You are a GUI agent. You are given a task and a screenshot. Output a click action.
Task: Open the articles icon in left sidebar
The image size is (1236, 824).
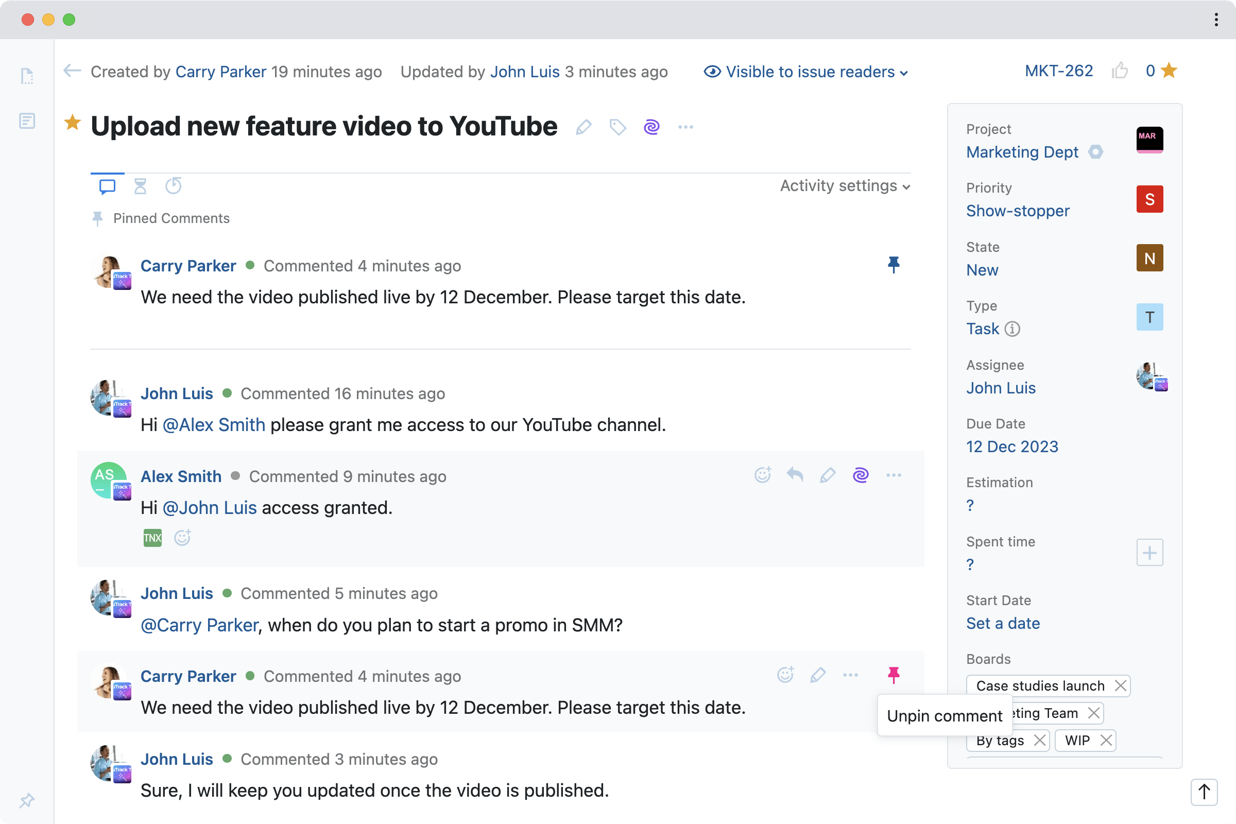27,121
